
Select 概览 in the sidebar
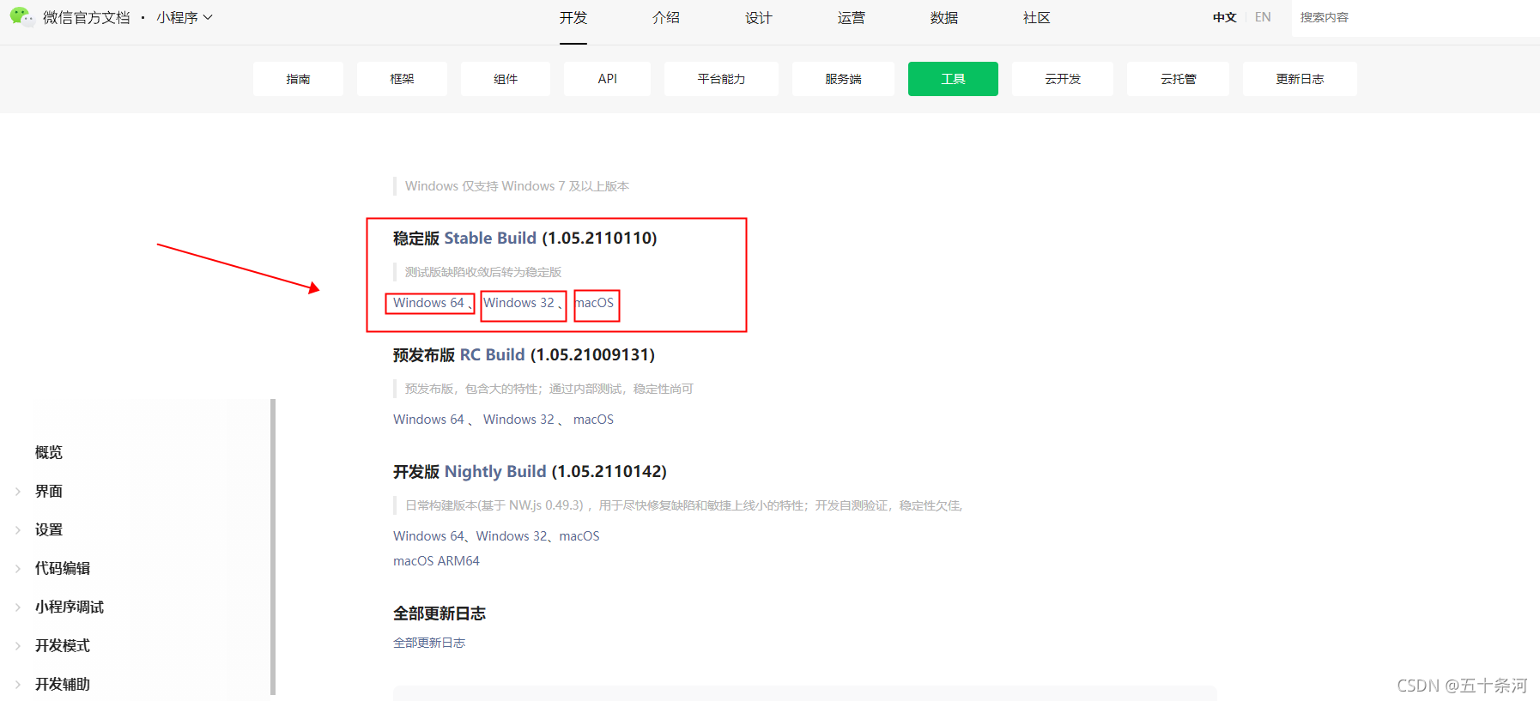pos(49,452)
